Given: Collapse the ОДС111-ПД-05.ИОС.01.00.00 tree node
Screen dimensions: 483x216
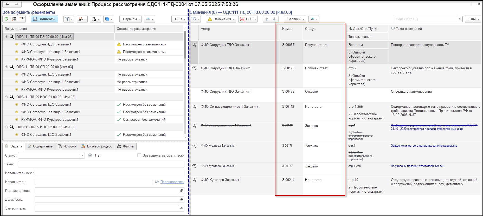Looking at the screenshot, I should coord(7,97).
